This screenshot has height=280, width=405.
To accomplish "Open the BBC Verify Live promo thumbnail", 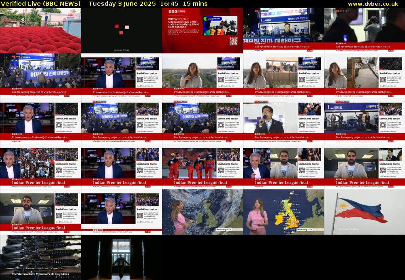I will (x=202, y=31).
